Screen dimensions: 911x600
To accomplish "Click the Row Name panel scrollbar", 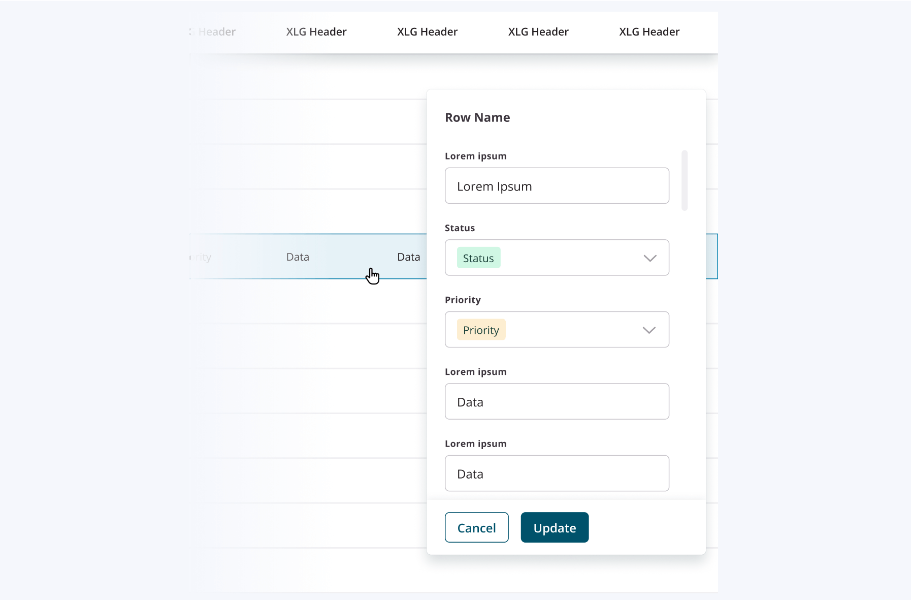I will (685, 180).
